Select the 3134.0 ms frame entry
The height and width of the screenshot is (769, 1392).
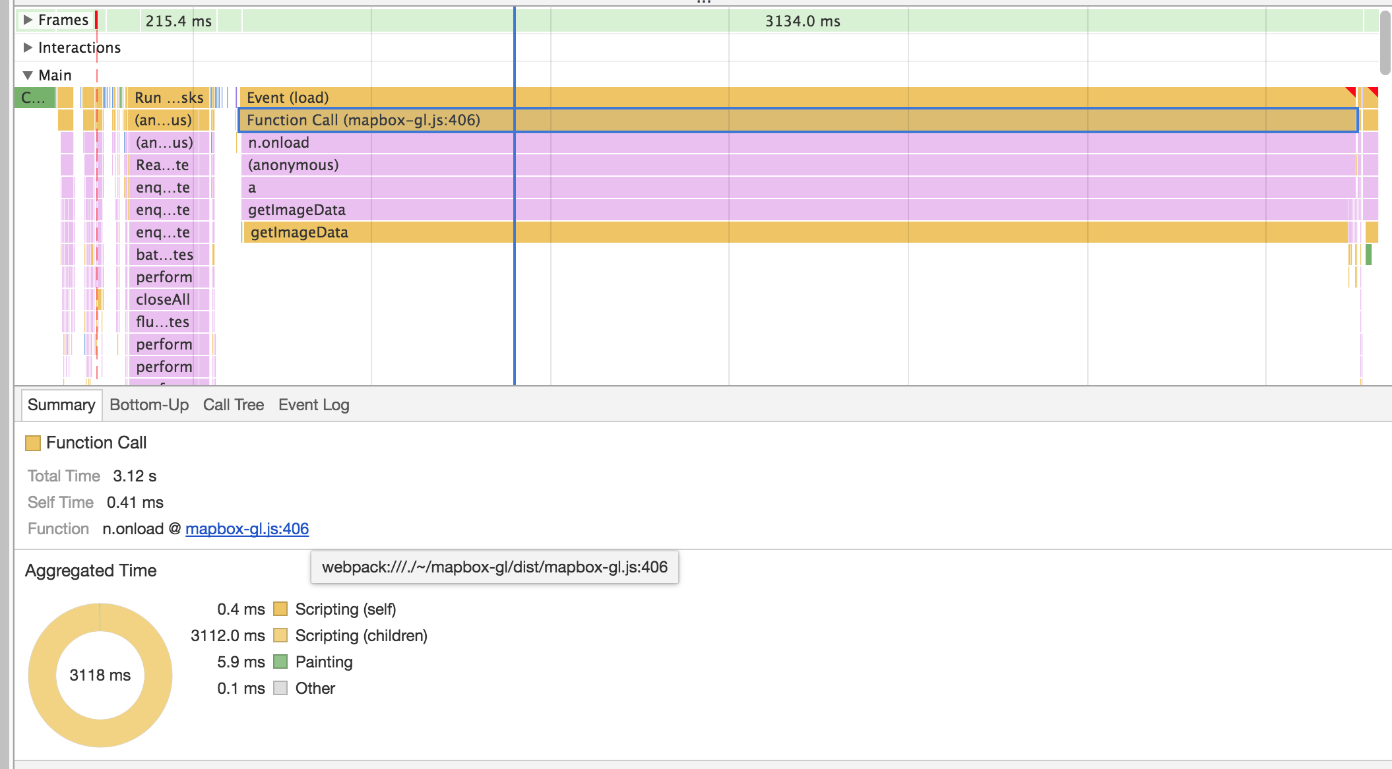pyautogui.click(x=802, y=20)
